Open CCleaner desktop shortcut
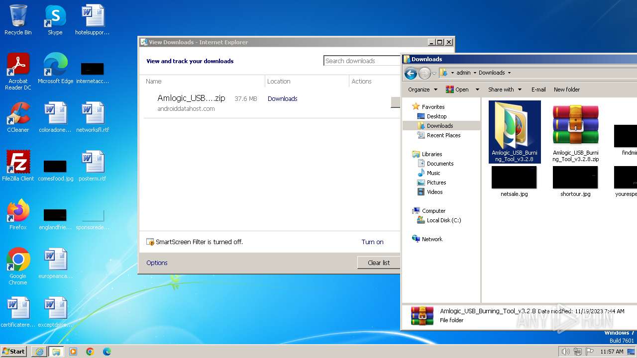The image size is (637, 358). pos(18,117)
